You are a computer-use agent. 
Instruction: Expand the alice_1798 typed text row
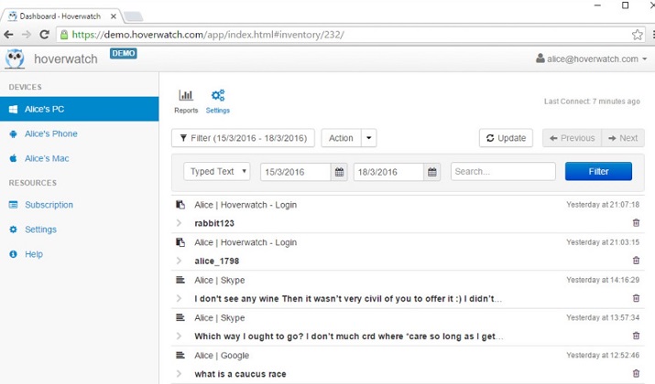tap(180, 261)
